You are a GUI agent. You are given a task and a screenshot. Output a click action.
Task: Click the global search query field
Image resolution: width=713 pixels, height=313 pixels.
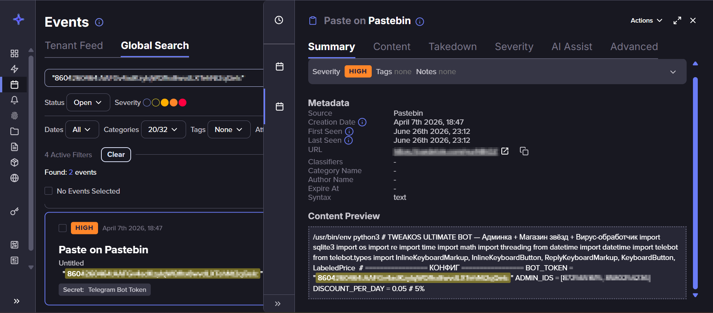[x=154, y=78]
